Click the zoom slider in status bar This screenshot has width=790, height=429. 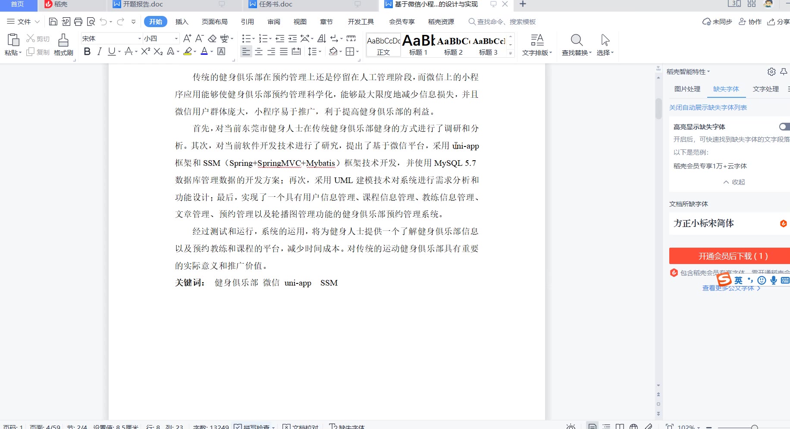coord(754,427)
